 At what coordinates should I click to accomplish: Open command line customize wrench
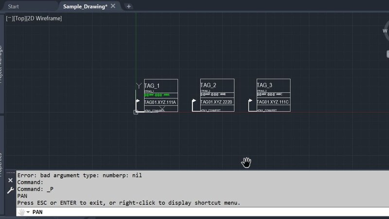pyautogui.click(x=10, y=190)
